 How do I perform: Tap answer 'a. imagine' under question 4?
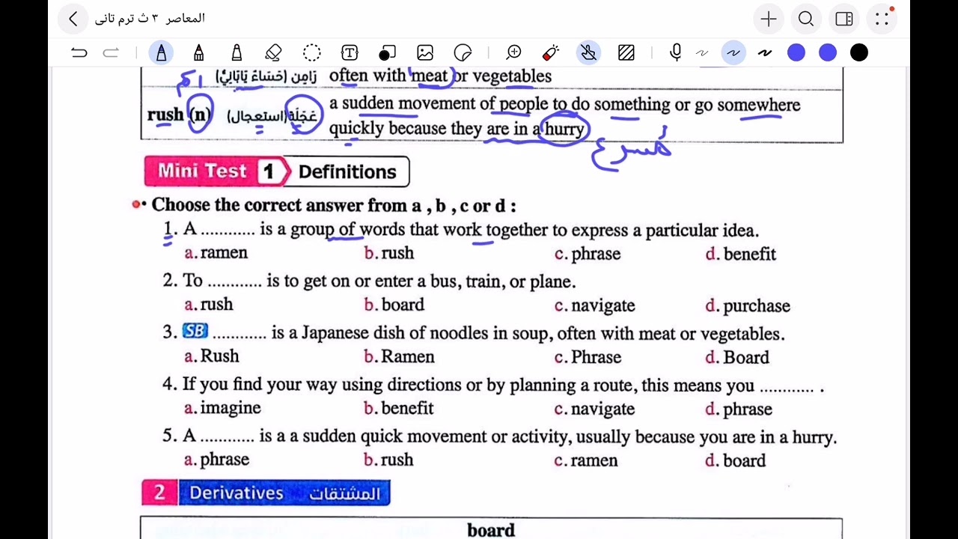(x=223, y=408)
